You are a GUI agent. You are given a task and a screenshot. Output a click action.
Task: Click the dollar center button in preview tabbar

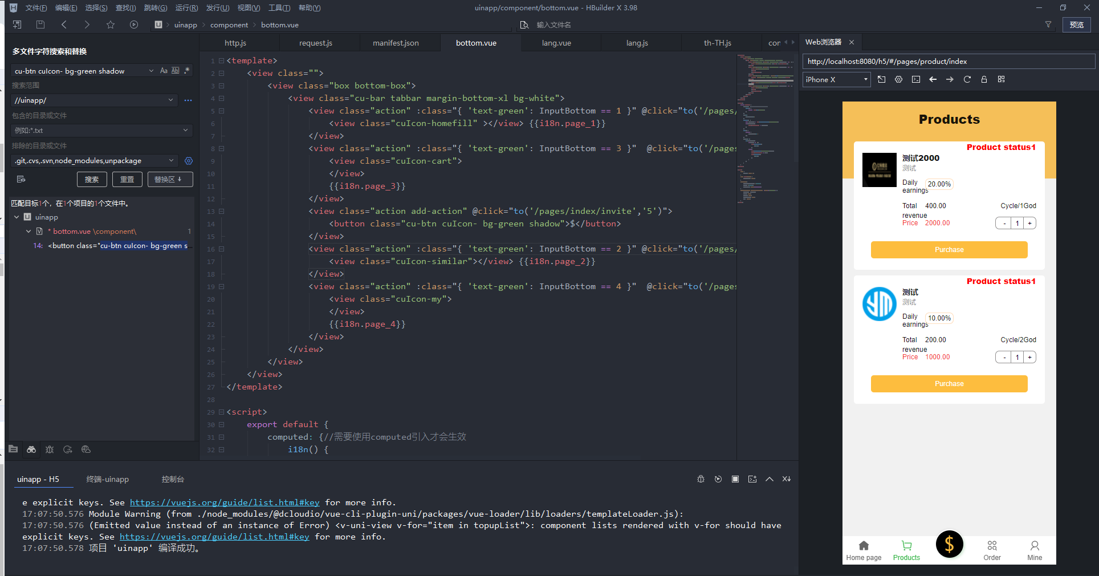pos(950,545)
